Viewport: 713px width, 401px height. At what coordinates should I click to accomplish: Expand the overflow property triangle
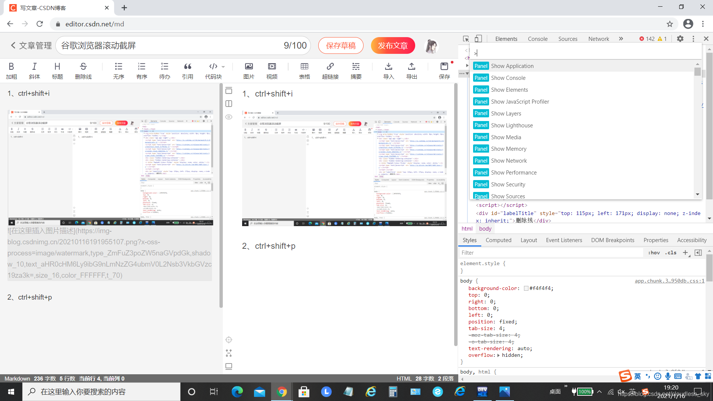pyautogui.click(x=498, y=355)
